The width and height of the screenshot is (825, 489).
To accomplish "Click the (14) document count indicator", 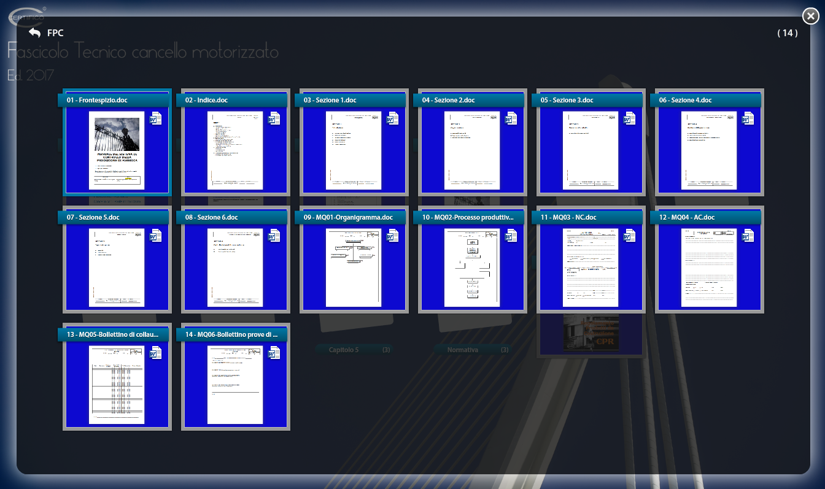I will point(788,33).
